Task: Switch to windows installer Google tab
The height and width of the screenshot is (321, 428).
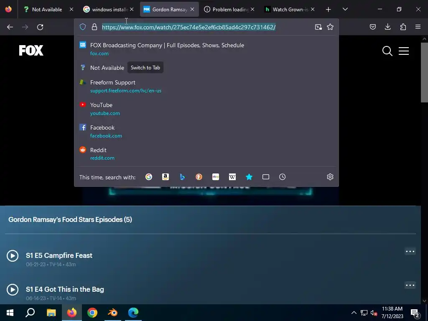Action: (108, 9)
